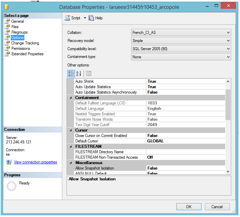This screenshot has height=217, width=240.
Task: Collapse the Miscellaneous category
Action: [x=71, y=163]
